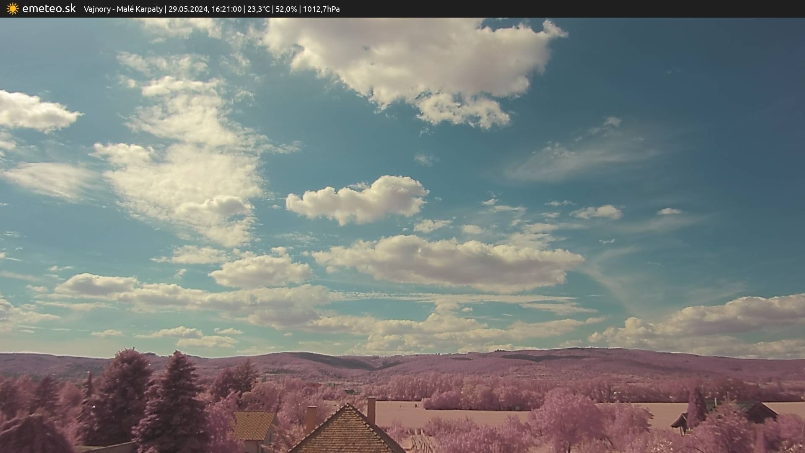
Task: Click the small orange roof at bottom left
Action: (x=253, y=425)
